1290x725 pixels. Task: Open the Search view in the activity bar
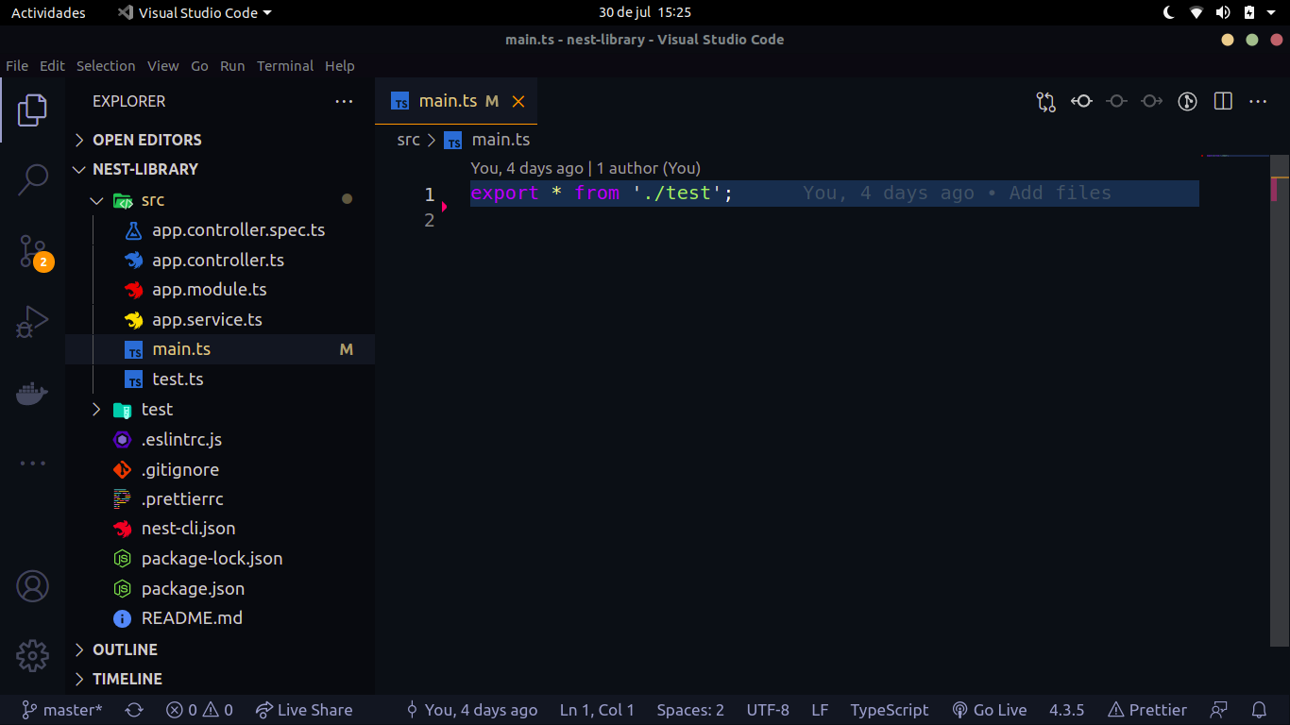tap(32, 179)
